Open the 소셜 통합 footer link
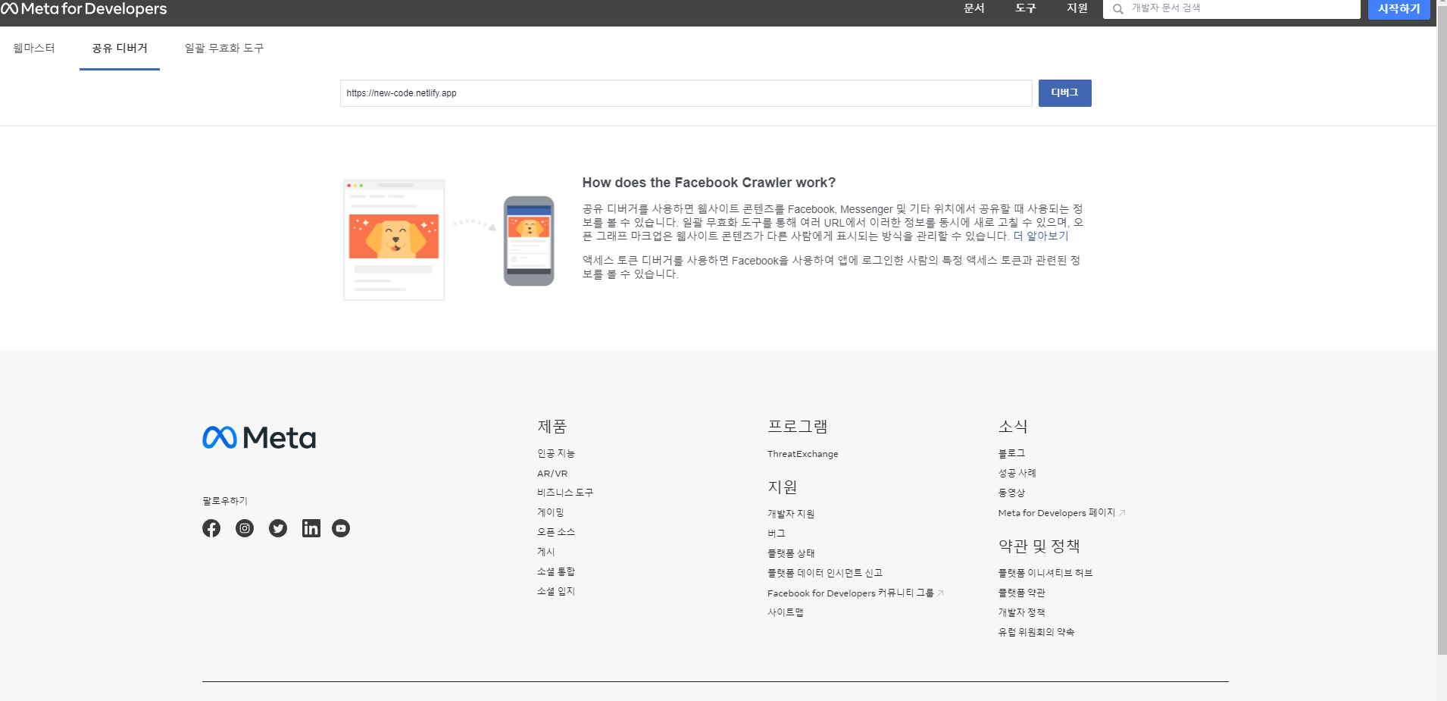The image size is (1447, 701). (x=556, y=571)
